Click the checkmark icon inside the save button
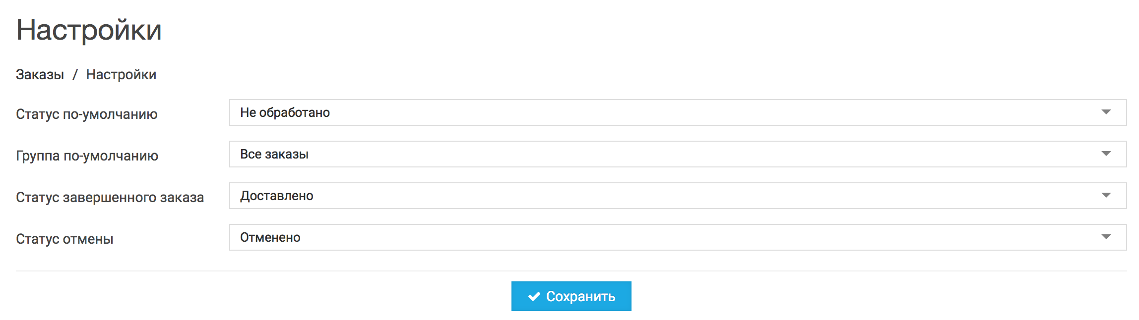The width and height of the screenshot is (1139, 320). click(x=533, y=296)
